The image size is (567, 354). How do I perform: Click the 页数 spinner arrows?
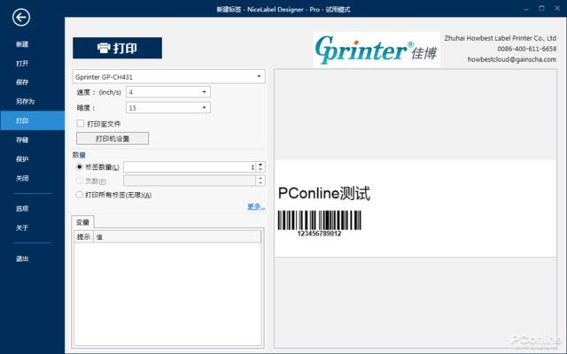tap(260, 181)
